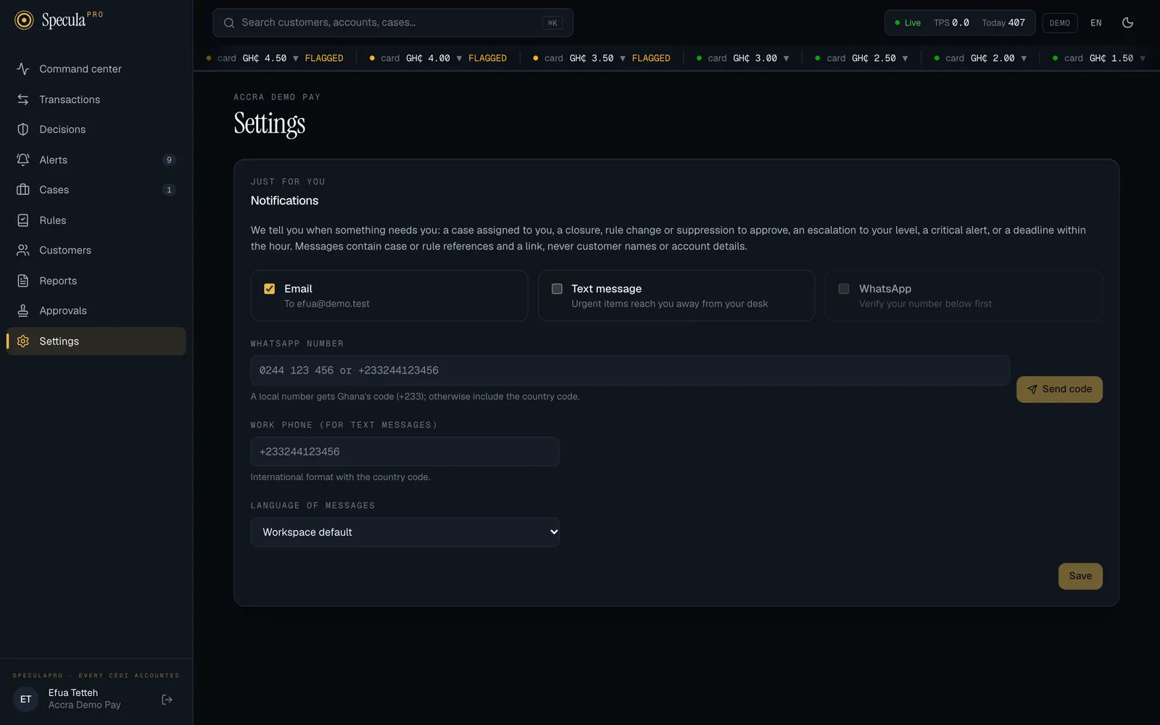Navigate to Reports
The height and width of the screenshot is (725, 1160).
point(96,281)
